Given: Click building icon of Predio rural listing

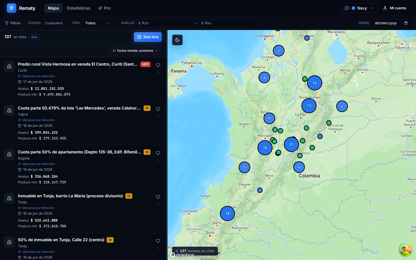Looking at the screenshot, I should click(9, 66).
